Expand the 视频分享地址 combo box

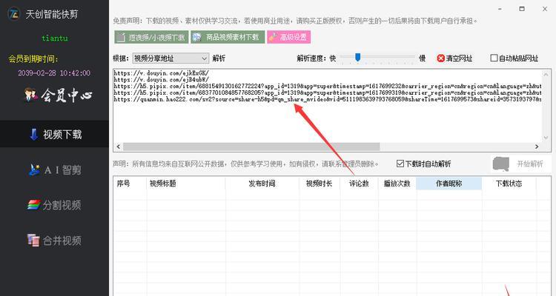click(171, 58)
